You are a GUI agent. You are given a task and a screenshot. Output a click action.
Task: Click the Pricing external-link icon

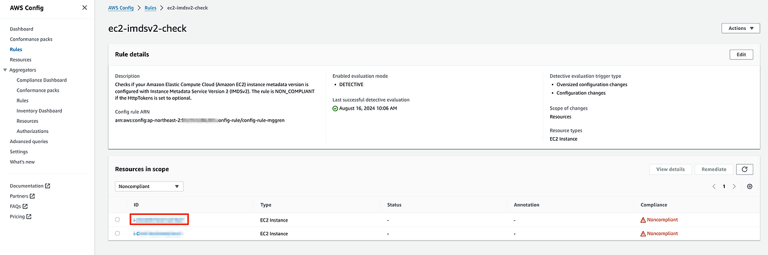29,217
